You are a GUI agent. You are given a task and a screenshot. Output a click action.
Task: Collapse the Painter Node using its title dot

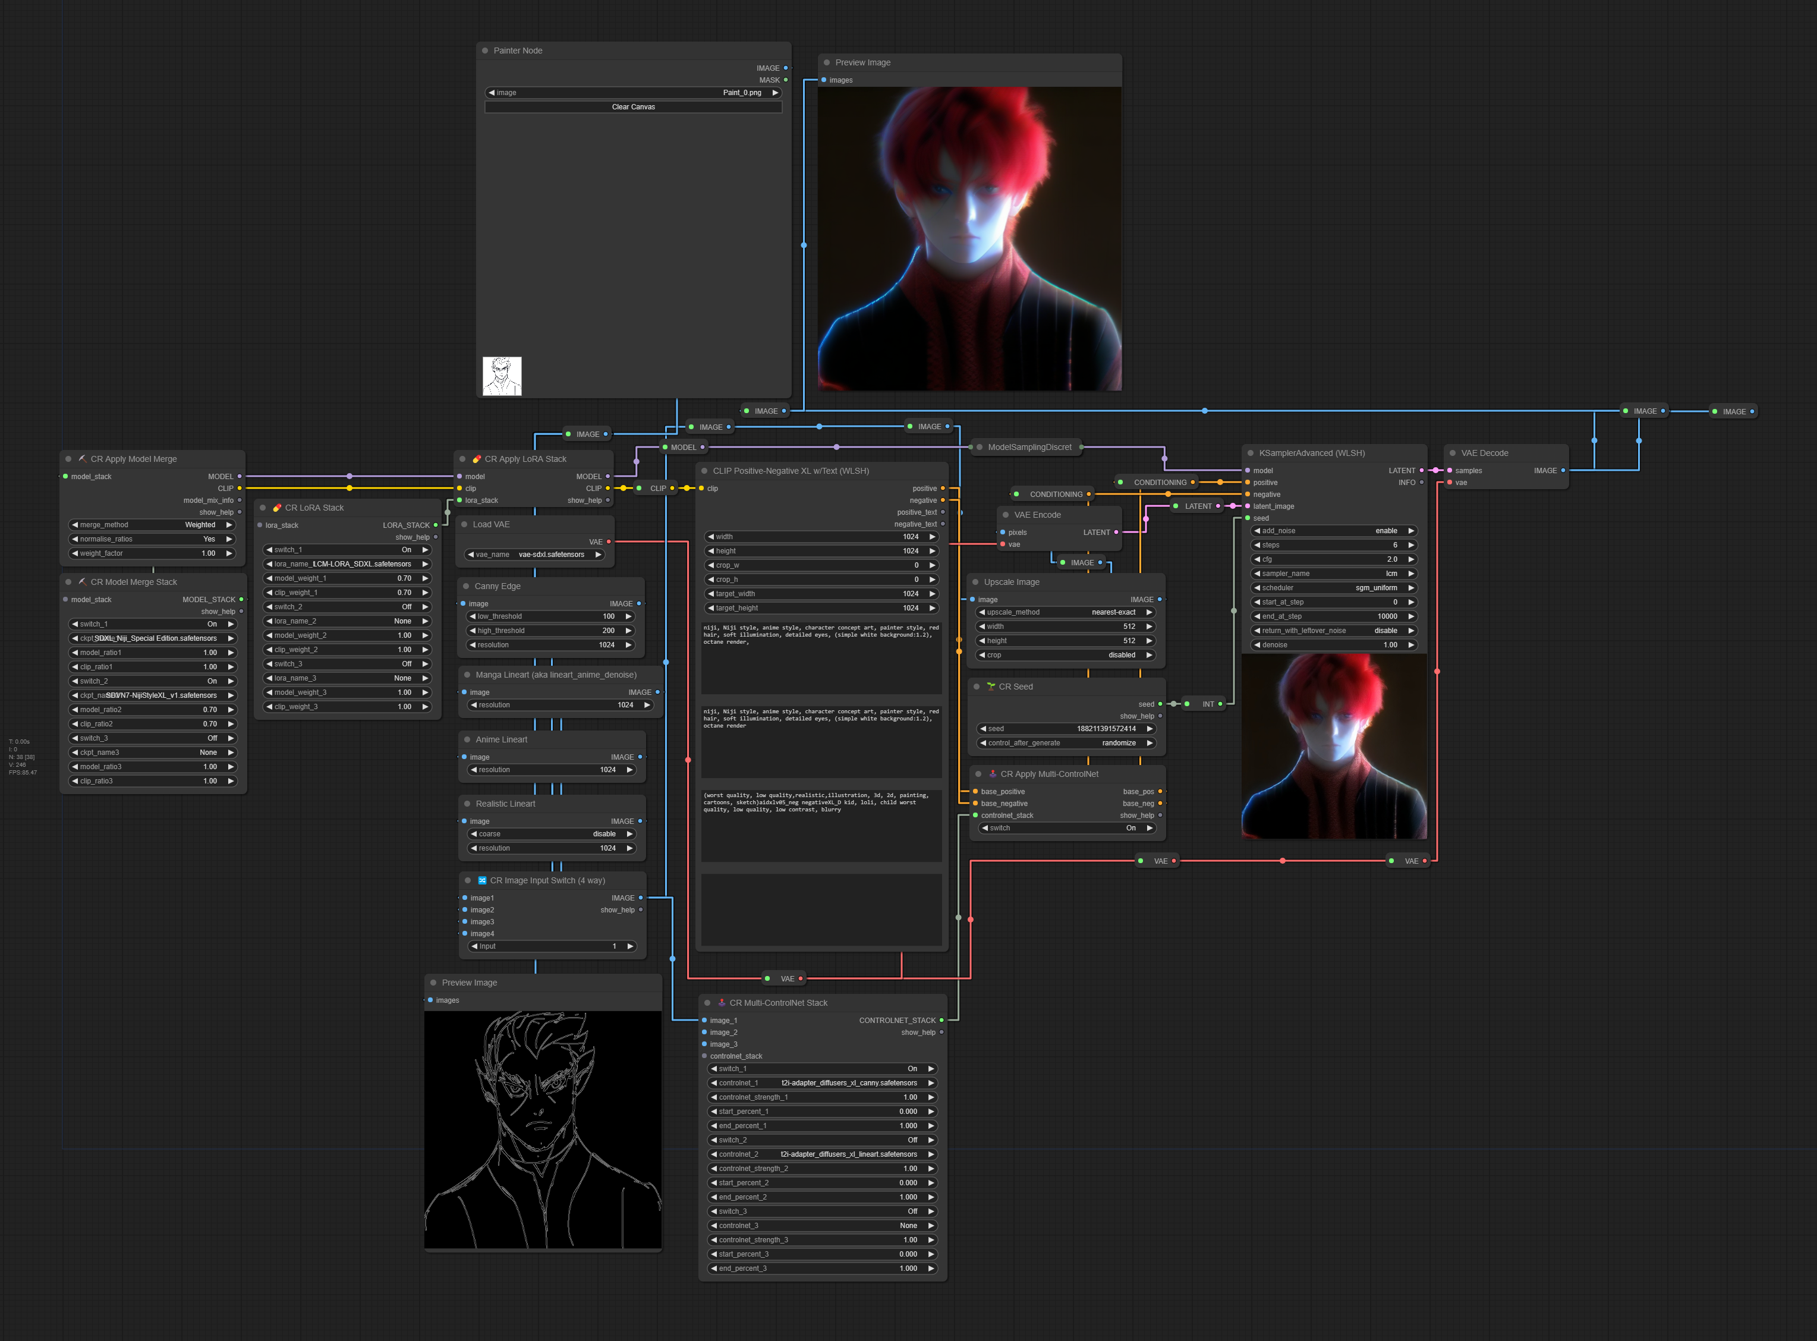(484, 51)
